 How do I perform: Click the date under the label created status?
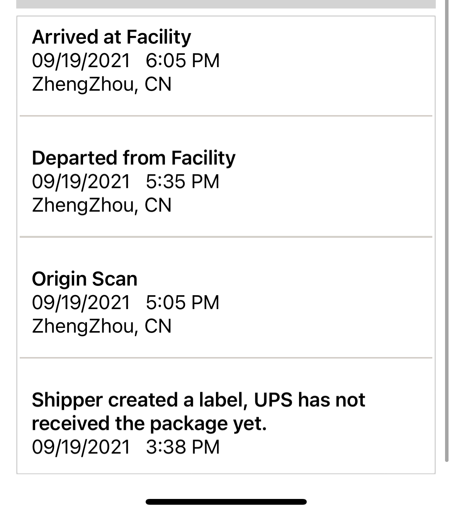(x=81, y=447)
